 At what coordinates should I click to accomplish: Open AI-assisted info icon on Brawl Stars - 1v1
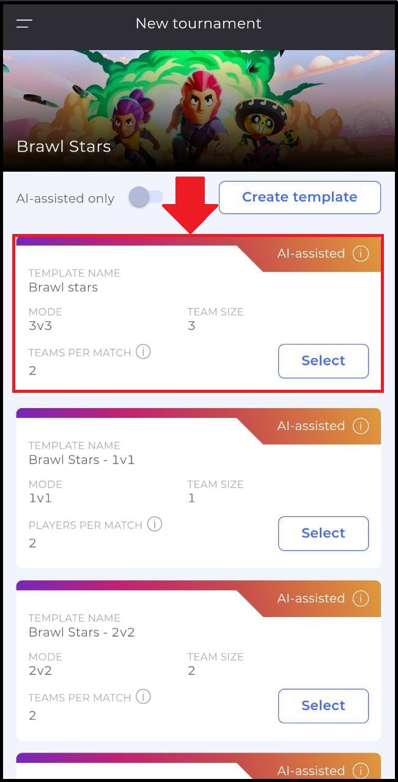(x=361, y=426)
